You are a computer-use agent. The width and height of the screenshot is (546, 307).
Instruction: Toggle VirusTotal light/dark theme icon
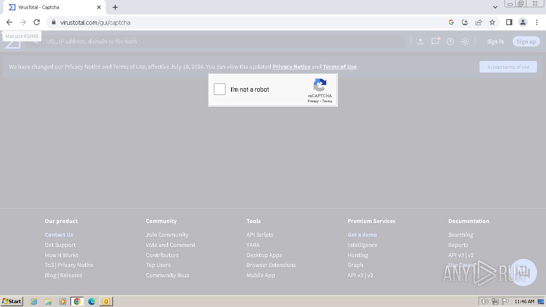pos(465,41)
